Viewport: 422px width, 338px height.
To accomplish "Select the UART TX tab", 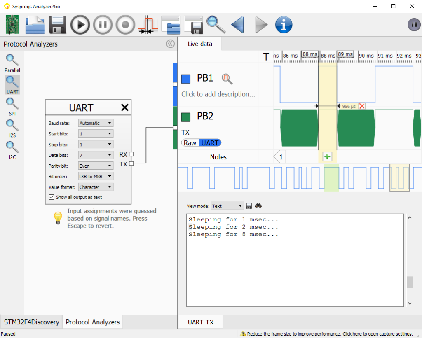I will point(201,322).
